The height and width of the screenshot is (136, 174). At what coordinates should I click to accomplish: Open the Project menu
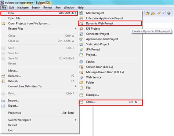click(x=48, y=8)
